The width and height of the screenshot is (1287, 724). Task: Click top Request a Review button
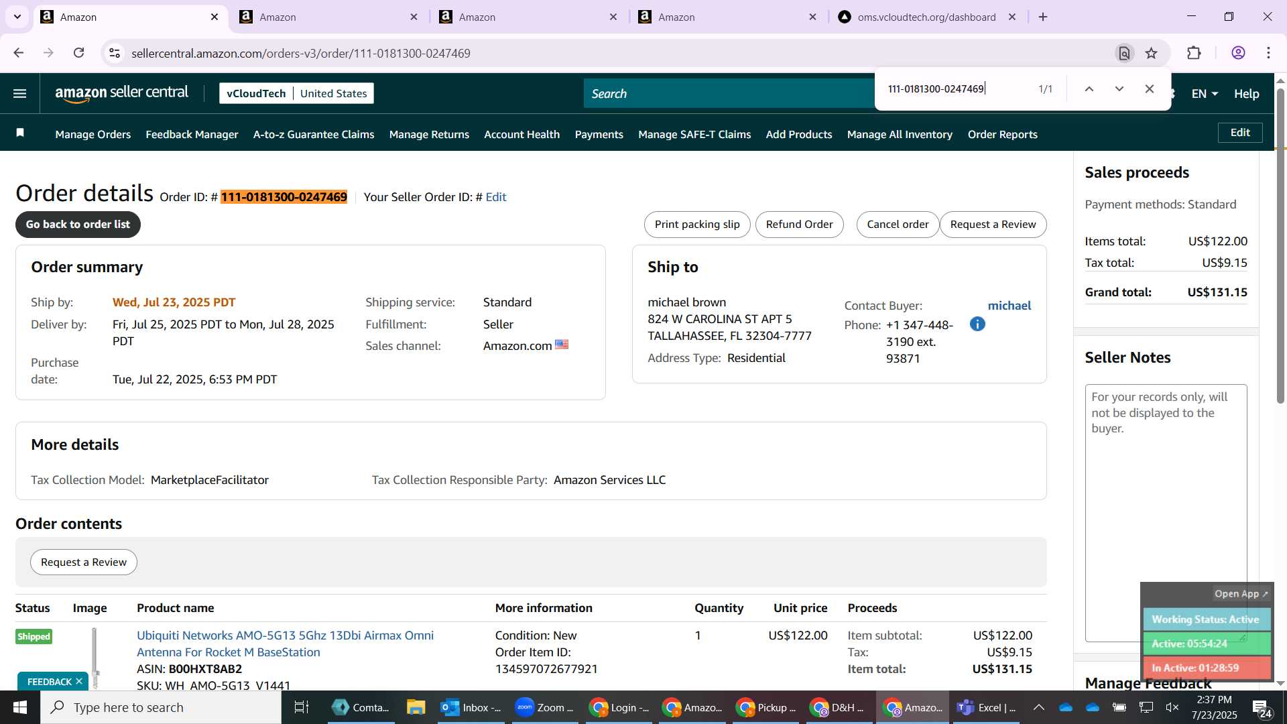993,225
